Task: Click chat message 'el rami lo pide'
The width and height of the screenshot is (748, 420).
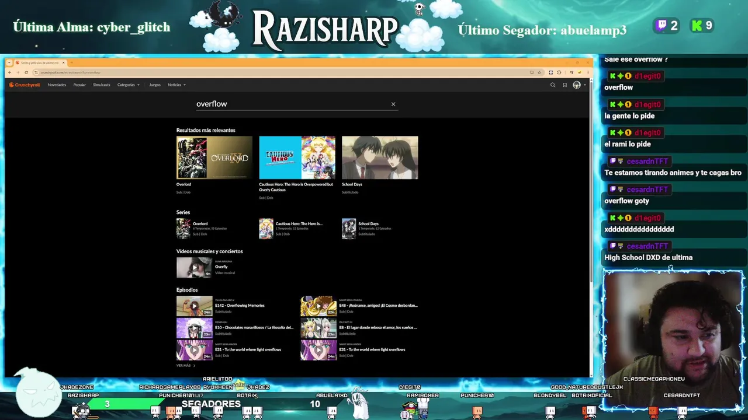Action: click(x=627, y=144)
